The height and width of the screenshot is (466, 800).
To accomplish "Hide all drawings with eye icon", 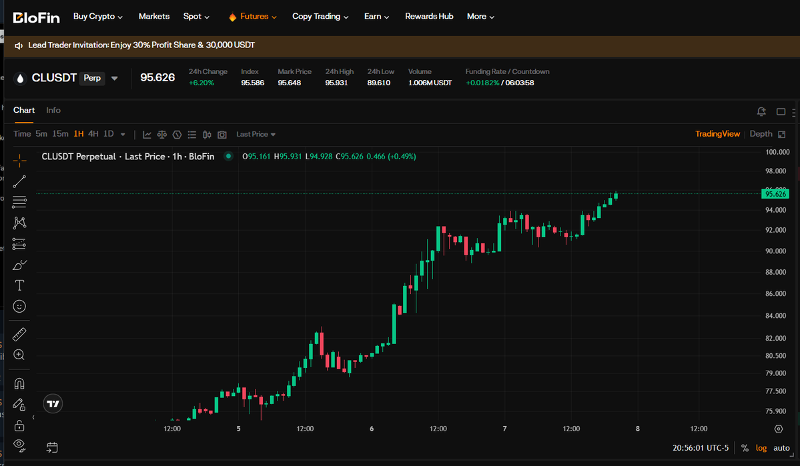I will tap(19, 446).
